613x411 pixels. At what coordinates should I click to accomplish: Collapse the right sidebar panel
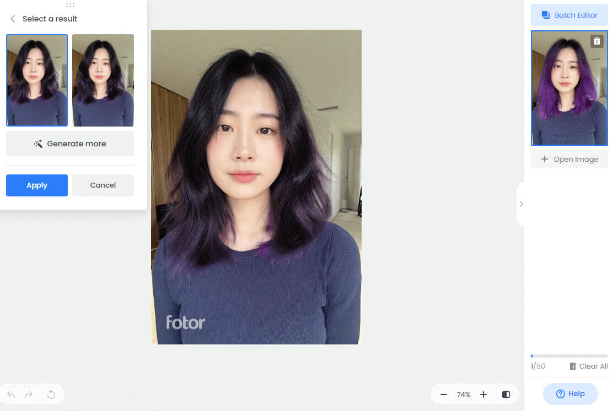click(521, 204)
